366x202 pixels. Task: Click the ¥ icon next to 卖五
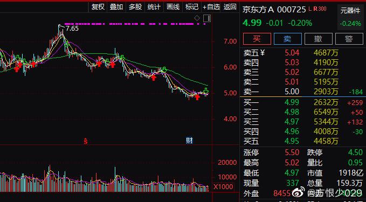point(263,53)
